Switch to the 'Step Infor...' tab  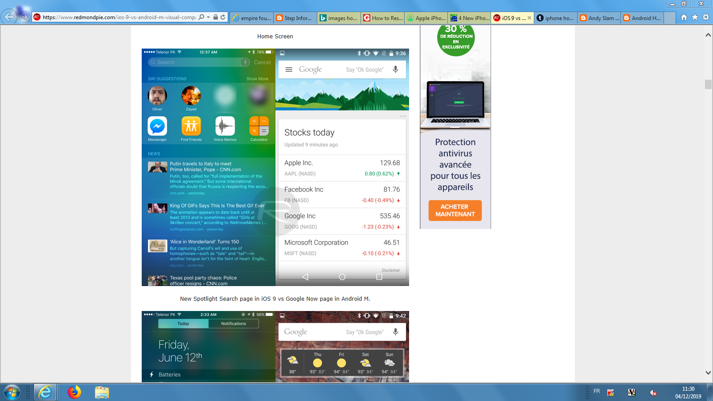click(295, 18)
